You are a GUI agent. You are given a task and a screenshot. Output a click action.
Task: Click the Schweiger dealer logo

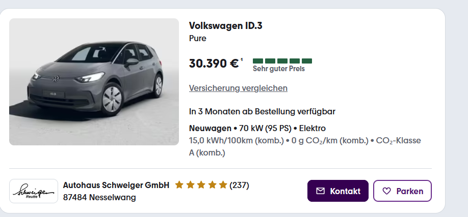pos(34,191)
